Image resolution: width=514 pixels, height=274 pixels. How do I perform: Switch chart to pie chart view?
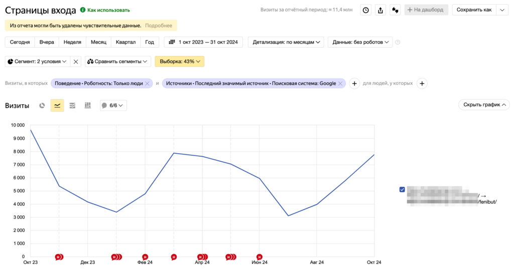coord(42,106)
